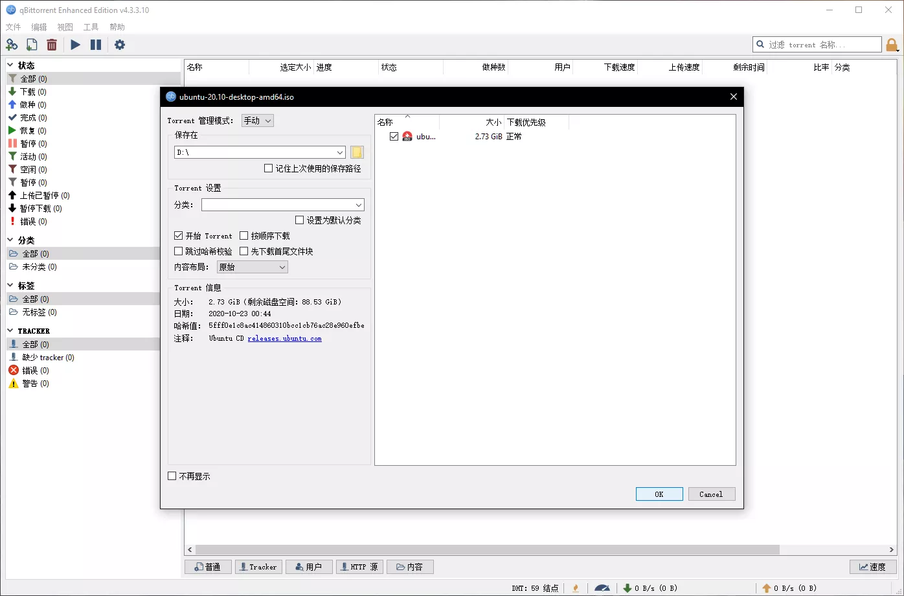Enable 记住上次使用的保存路径 checkbox

pyautogui.click(x=269, y=168)
